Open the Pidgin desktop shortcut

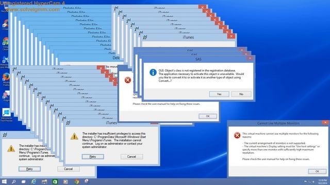[6, 96]
